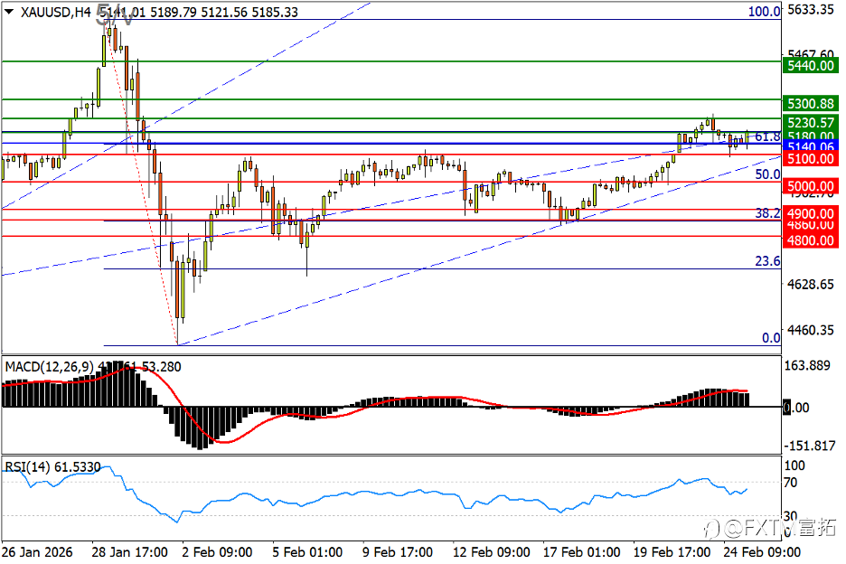Screen dimensions: 846x564
Task: Click the RSI 100 level scale value
Action: point(794,465)
